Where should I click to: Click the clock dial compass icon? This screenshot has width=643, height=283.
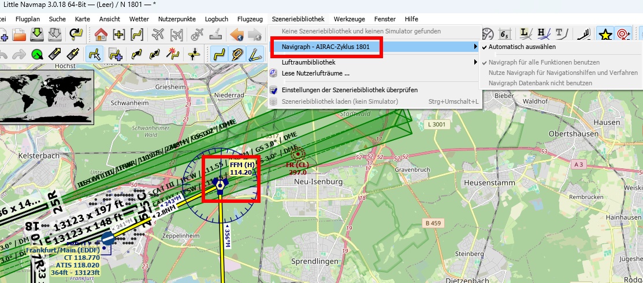coord(488,35)
